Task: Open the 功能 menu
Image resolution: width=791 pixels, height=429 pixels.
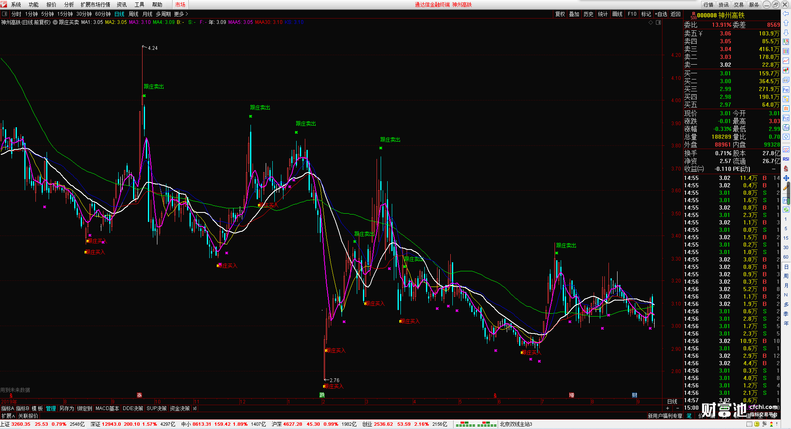Action: coord(34,5)
